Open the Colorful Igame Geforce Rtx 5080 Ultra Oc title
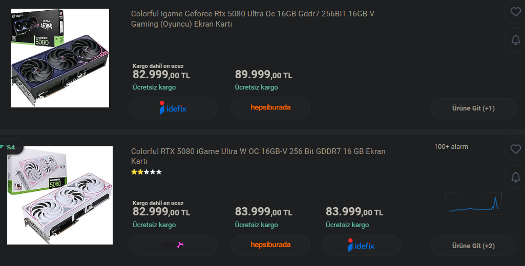 coord(253,19)
